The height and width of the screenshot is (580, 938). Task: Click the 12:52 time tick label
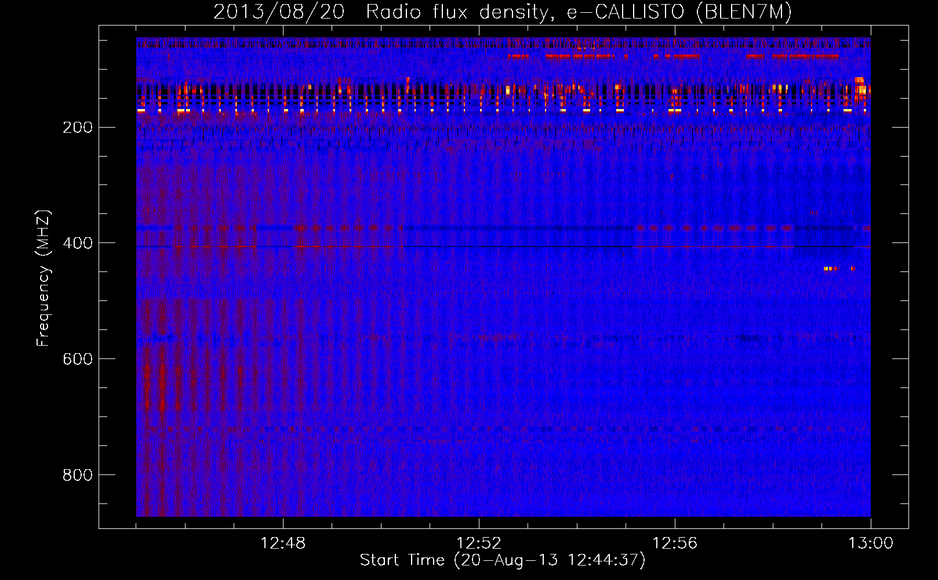point(479,543)
